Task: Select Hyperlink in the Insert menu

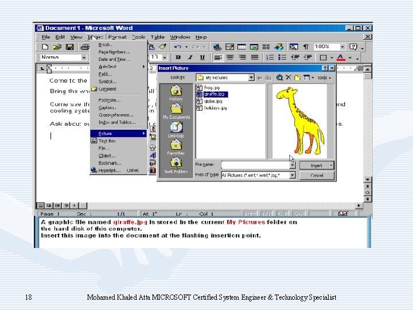Action: (119, 170)
